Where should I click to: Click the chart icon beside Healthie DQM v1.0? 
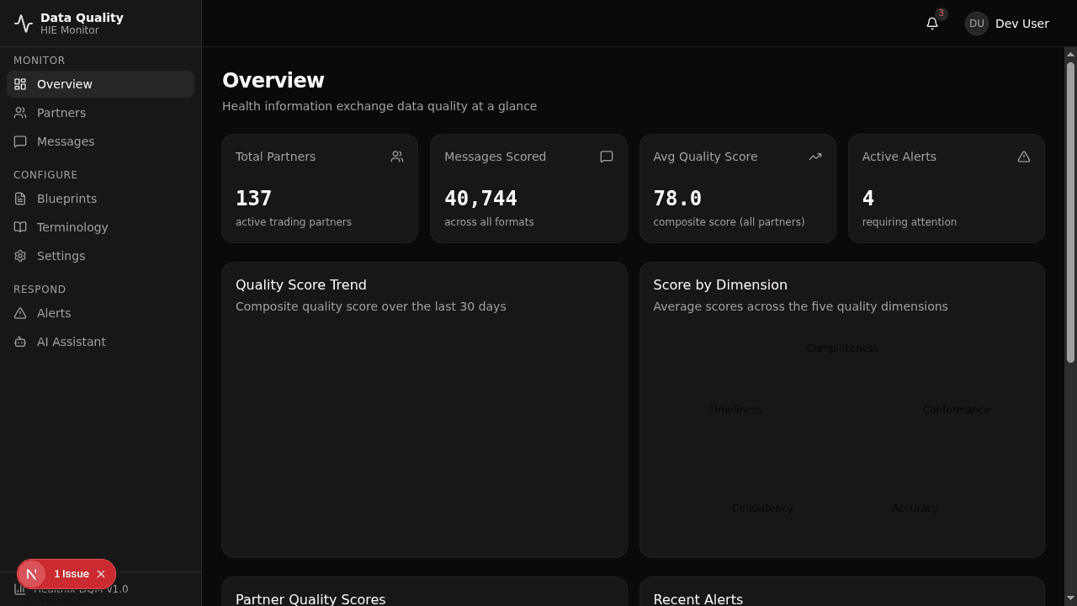click(x=20, y=589)
